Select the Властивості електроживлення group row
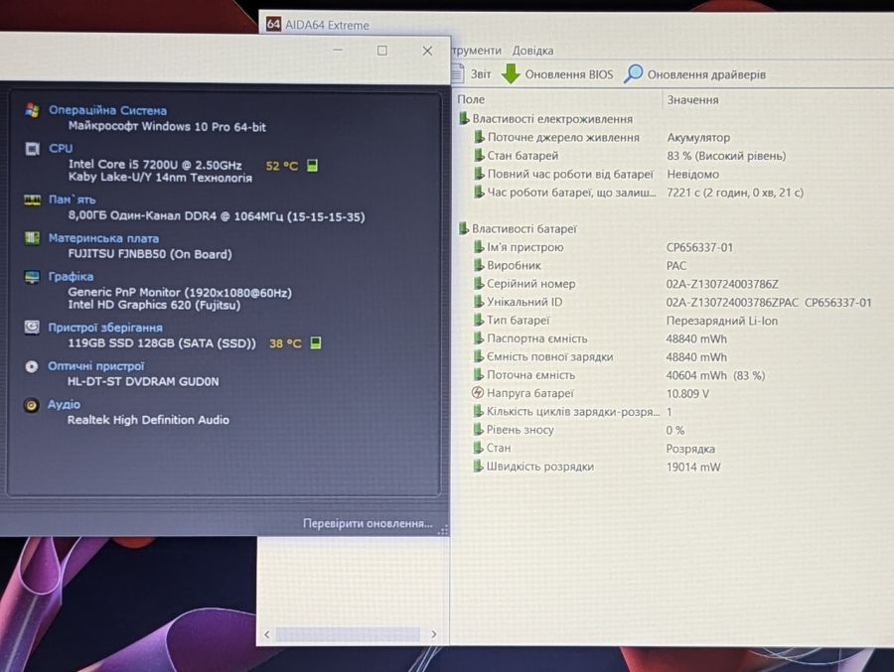Viewport: 894px width, 672px height. [x=545, y=119]
